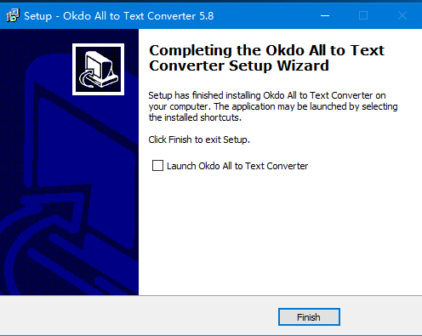Click the greyed-out close X icon

coord(402,15)
